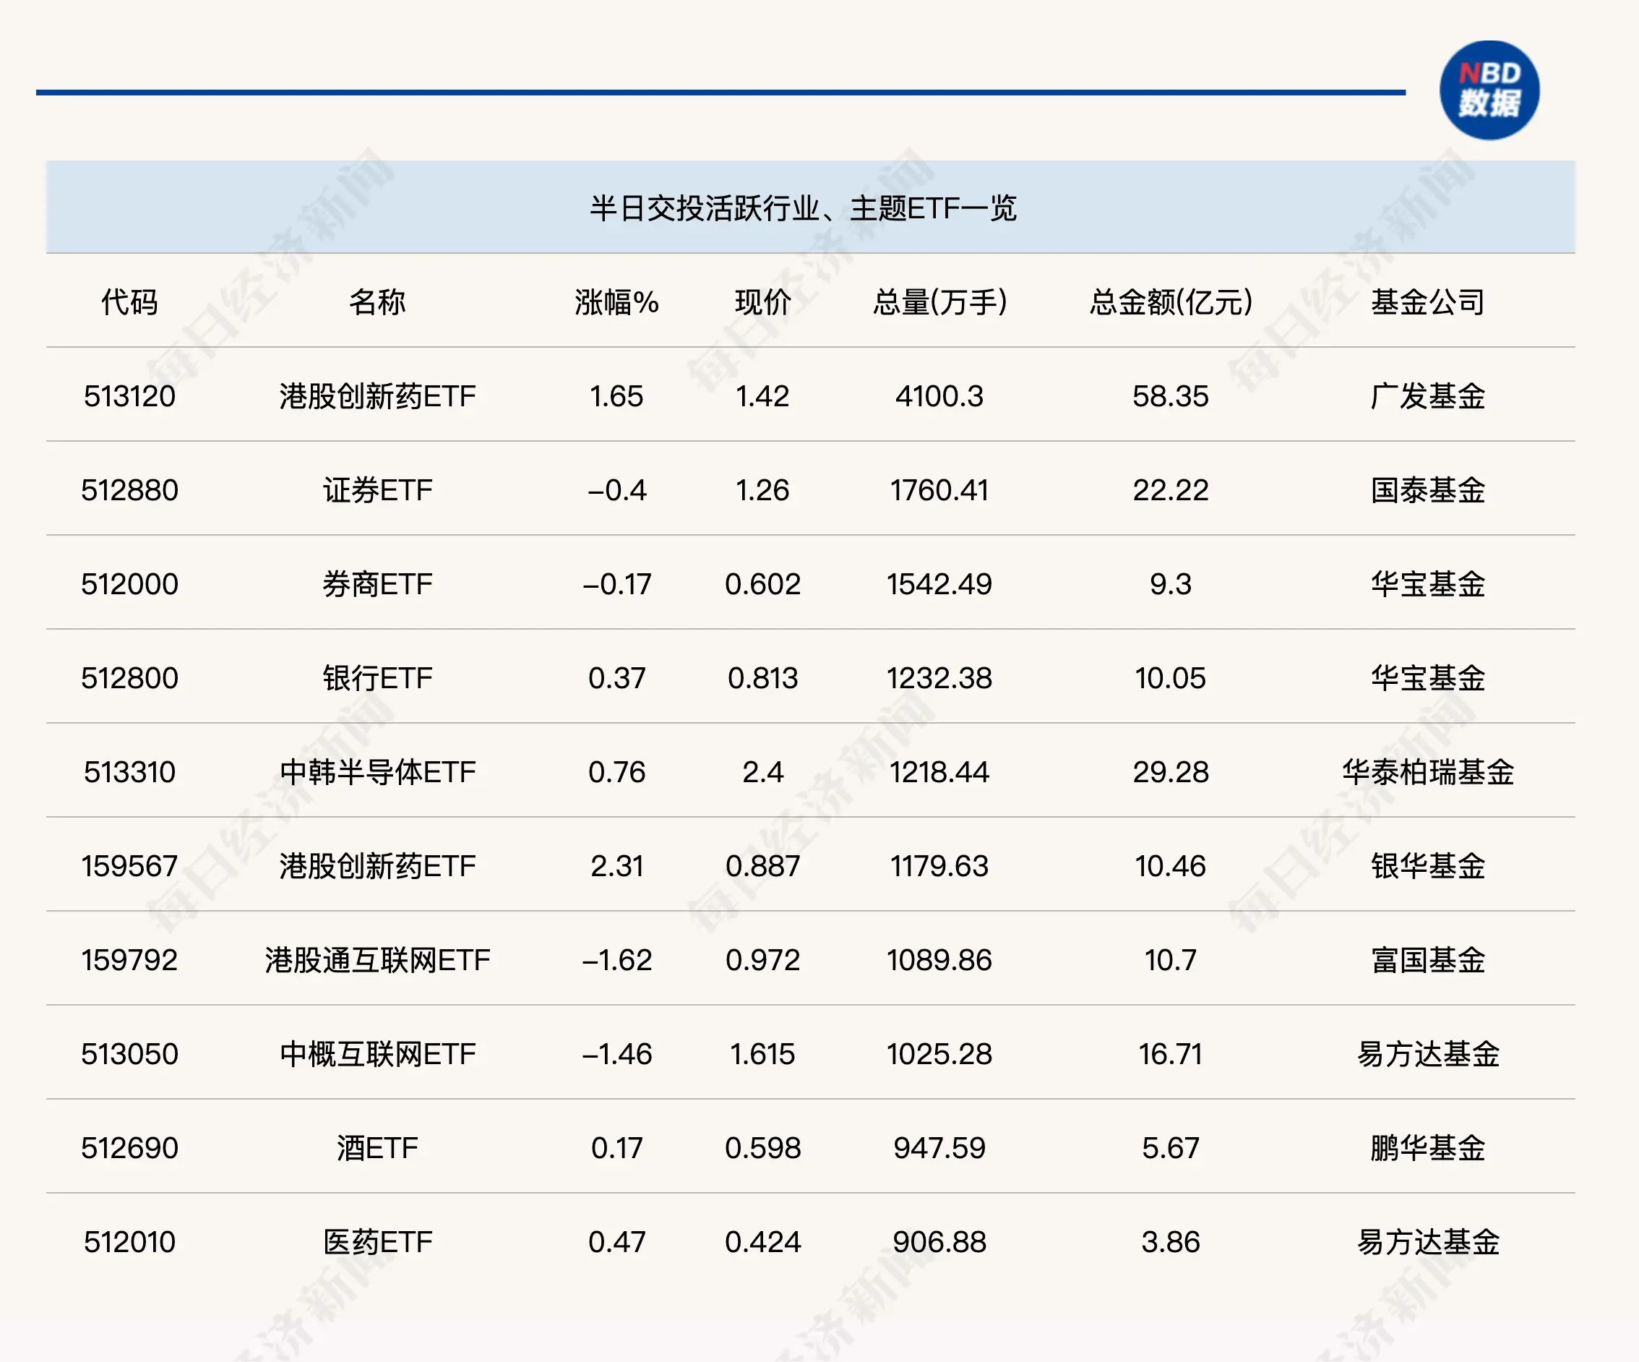Viewport: 1639px width, 1362px height.
Task: Click the 基金公司 column header
Action: pos(1427,302)
